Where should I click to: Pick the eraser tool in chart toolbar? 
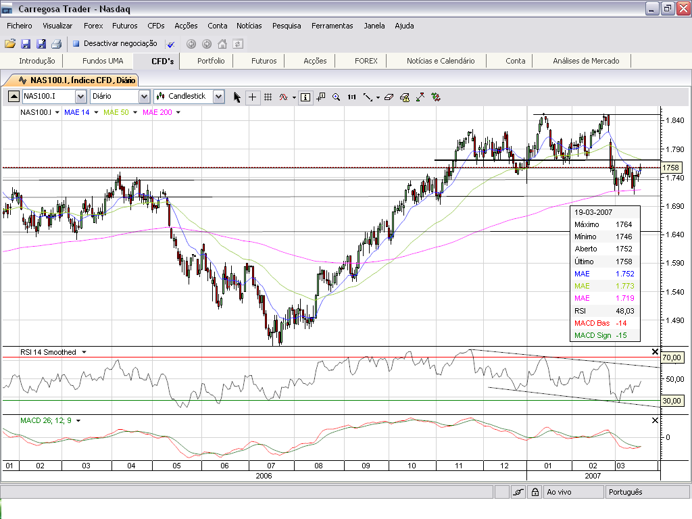388,97
